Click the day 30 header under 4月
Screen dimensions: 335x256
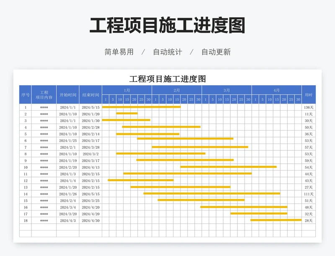tap(298, 99)
